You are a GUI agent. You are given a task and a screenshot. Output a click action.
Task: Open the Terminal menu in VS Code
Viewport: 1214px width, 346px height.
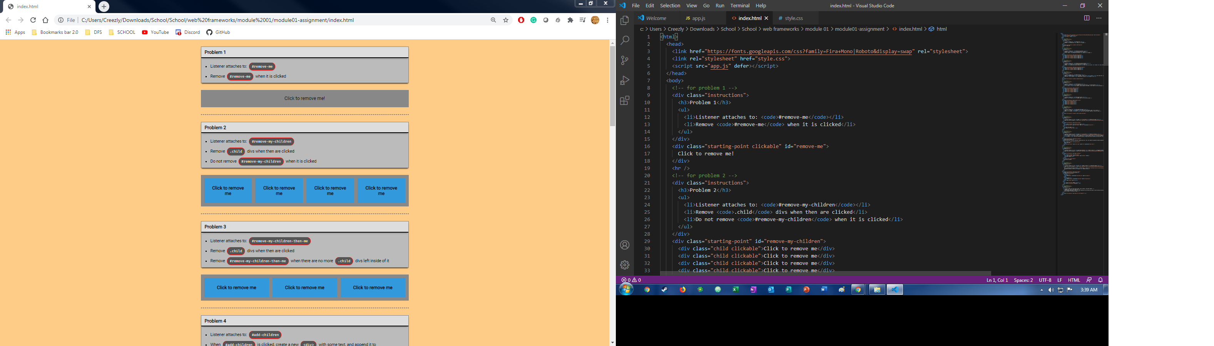(x=740, y=6)
